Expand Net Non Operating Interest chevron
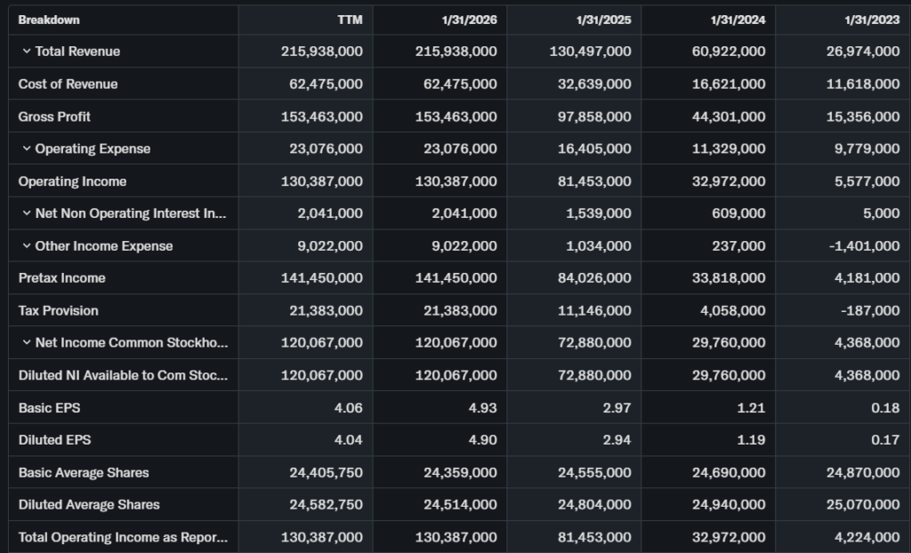 point(27,213)
